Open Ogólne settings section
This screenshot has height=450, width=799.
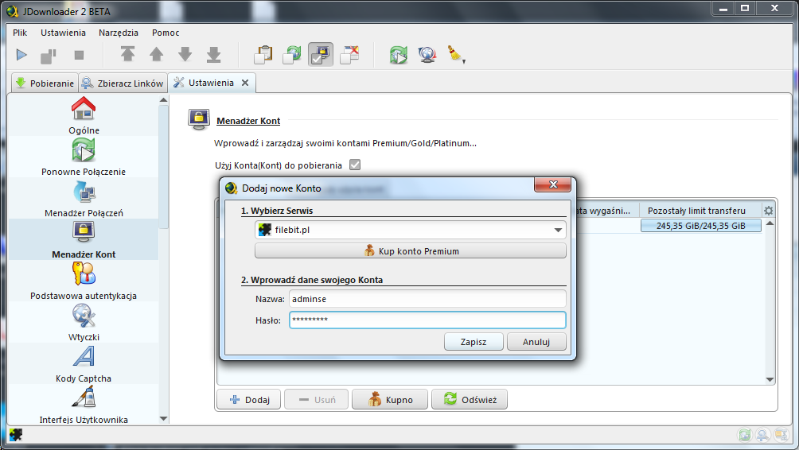pos(84,115)
